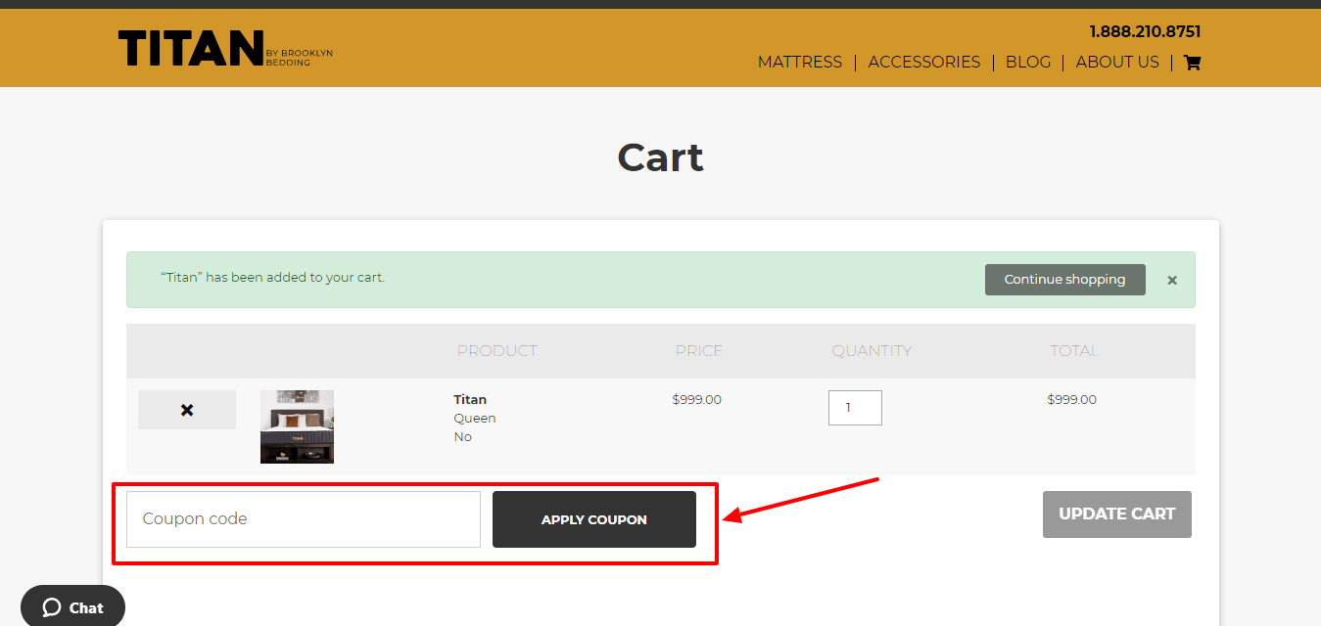
Task: Go to the TITAN logo homepage
Action: pyautogui.click(x=225, y=48)
